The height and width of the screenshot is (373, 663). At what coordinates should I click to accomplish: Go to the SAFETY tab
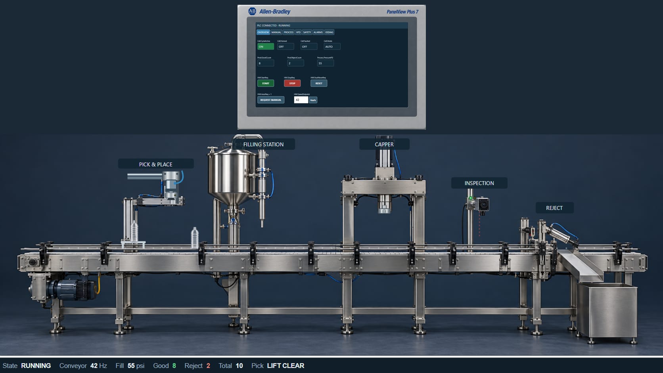(307, 32)
